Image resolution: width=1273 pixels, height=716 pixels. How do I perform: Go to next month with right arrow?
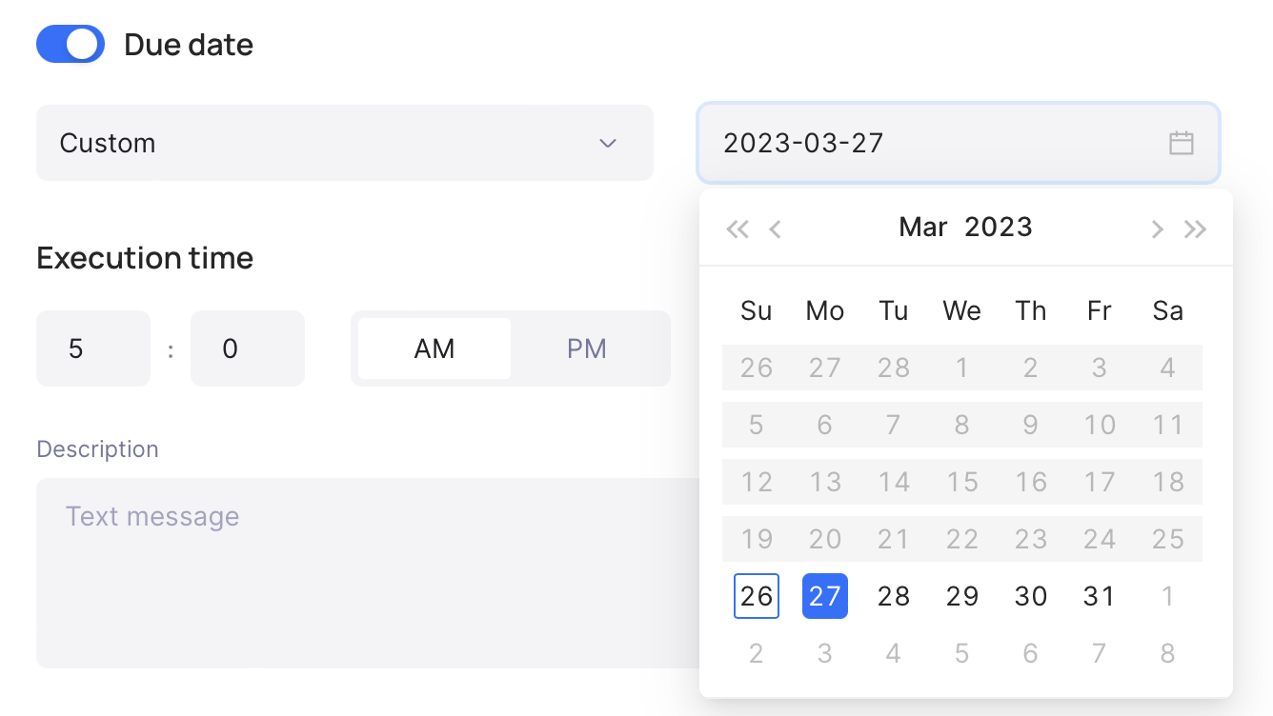(x=1157, y=229)
